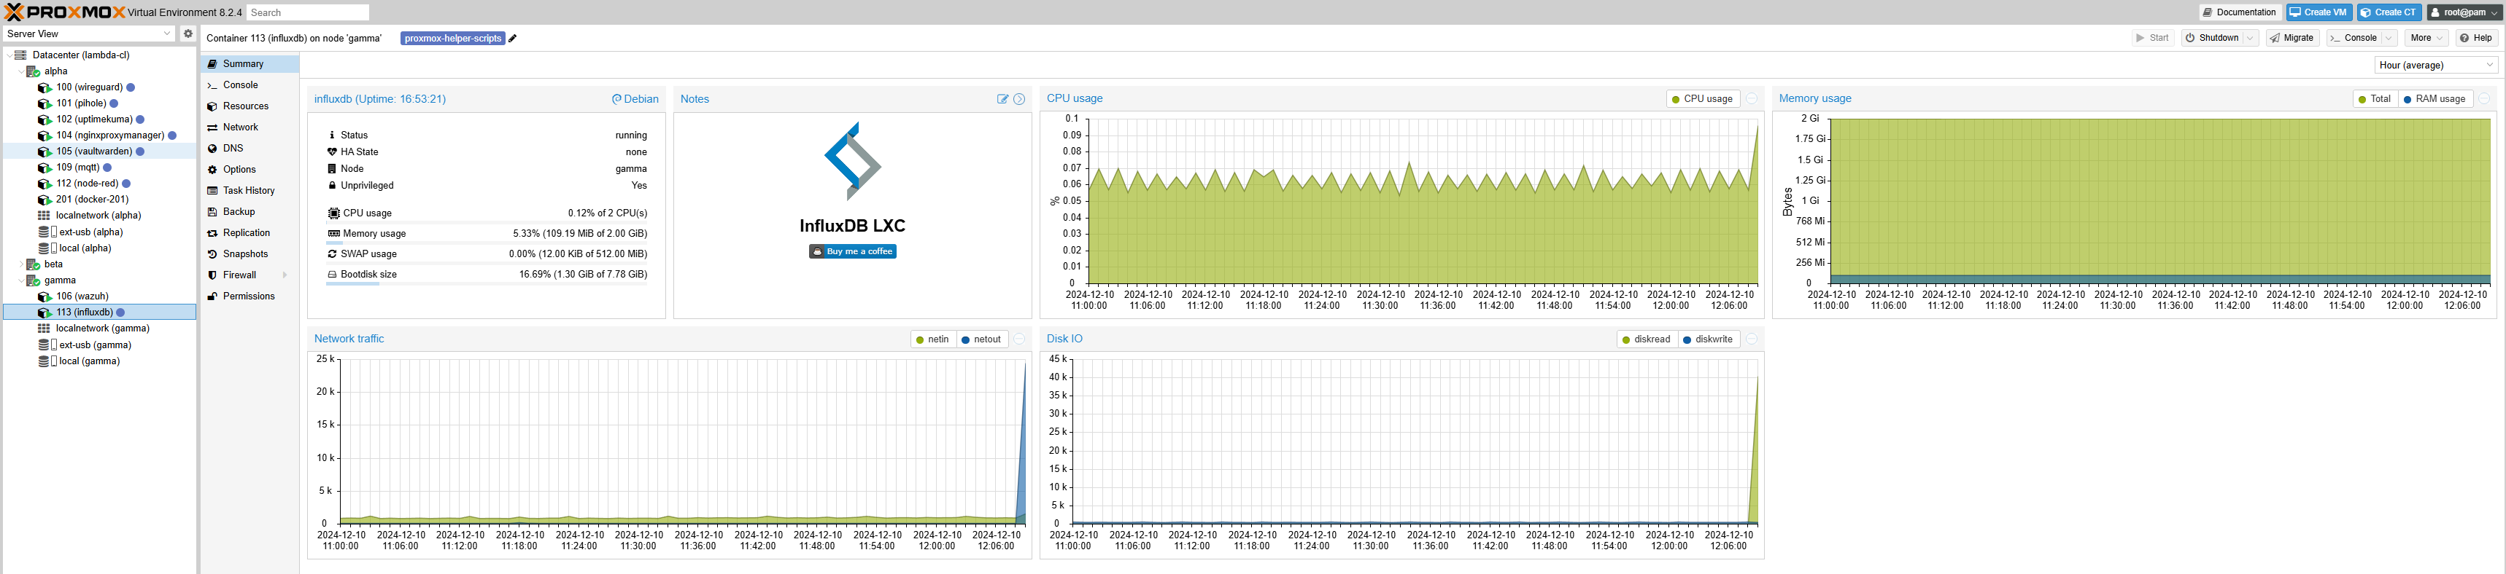Open the Server View dropdown
This screenshot has height=574, width=2506.
[x=166, y=33]
